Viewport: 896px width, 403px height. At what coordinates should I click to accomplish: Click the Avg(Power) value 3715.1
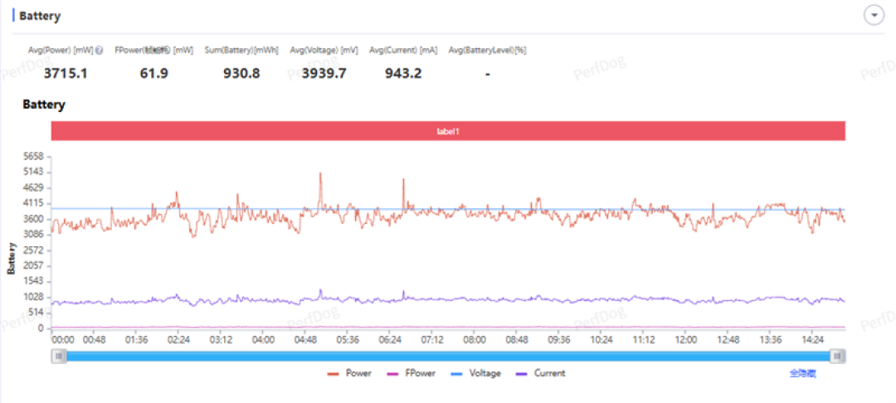coord(66,73)
